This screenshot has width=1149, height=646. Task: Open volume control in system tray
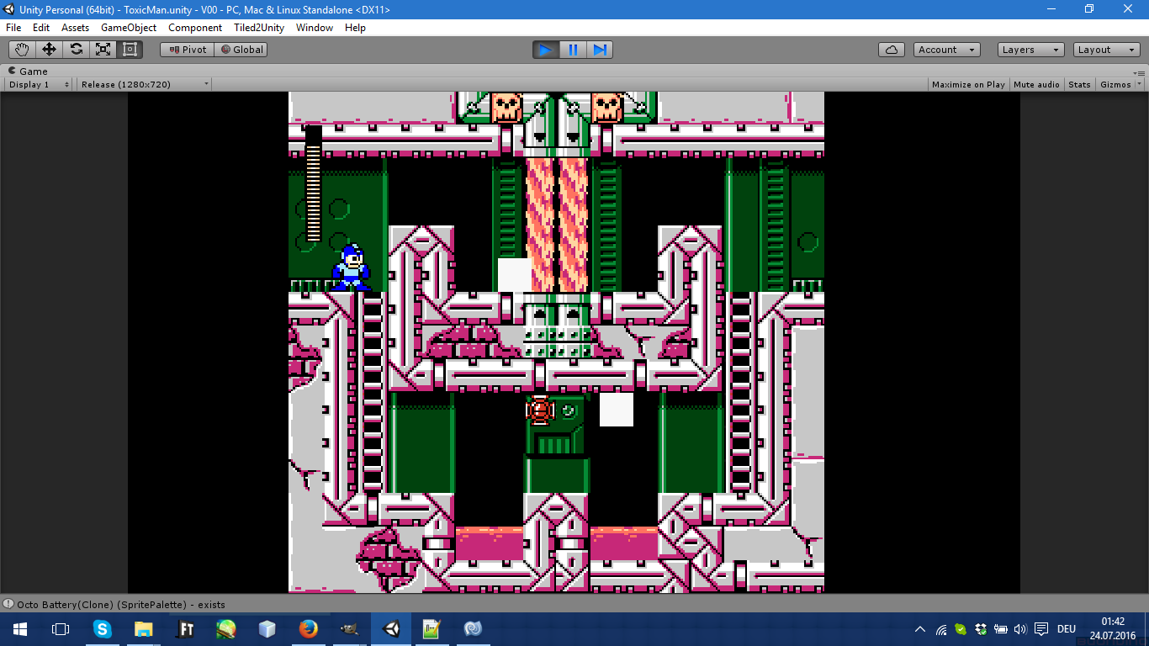tap(1020, 629)
